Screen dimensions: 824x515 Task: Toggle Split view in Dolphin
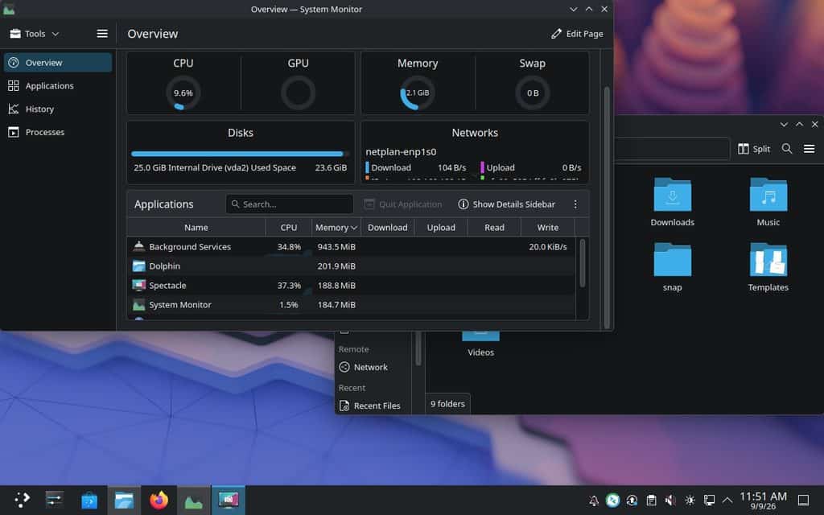point(753,149)
